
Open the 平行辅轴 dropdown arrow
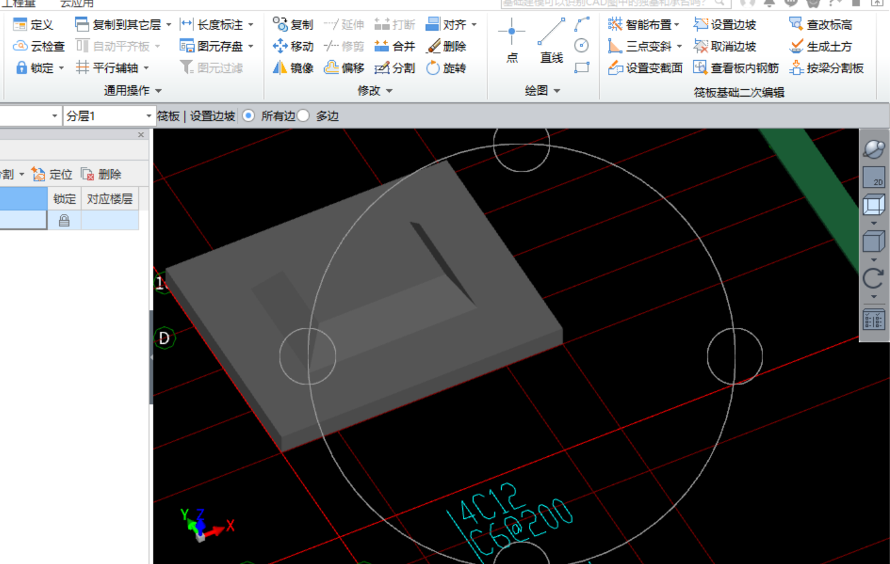146,68
